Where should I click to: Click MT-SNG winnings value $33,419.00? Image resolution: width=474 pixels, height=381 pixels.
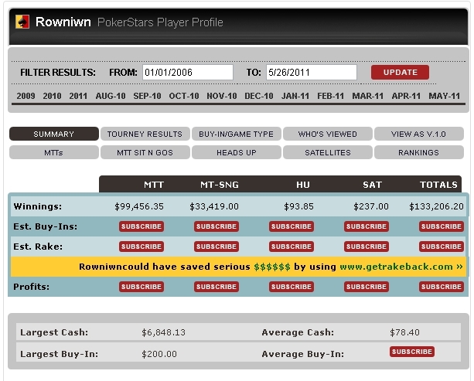pyautogui.click(x=214, y=206)
